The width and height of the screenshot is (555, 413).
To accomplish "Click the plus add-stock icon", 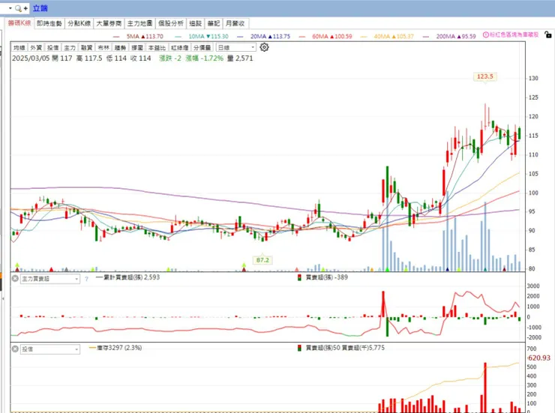I will 25,8.
